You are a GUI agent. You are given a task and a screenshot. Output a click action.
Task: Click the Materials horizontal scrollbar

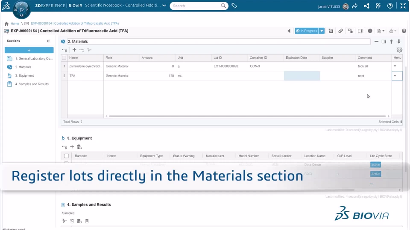click(247, 116)
